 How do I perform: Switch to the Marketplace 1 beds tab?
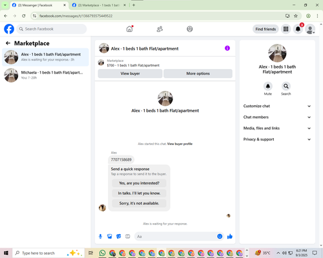pyautogui.click(x=99, y=5)
